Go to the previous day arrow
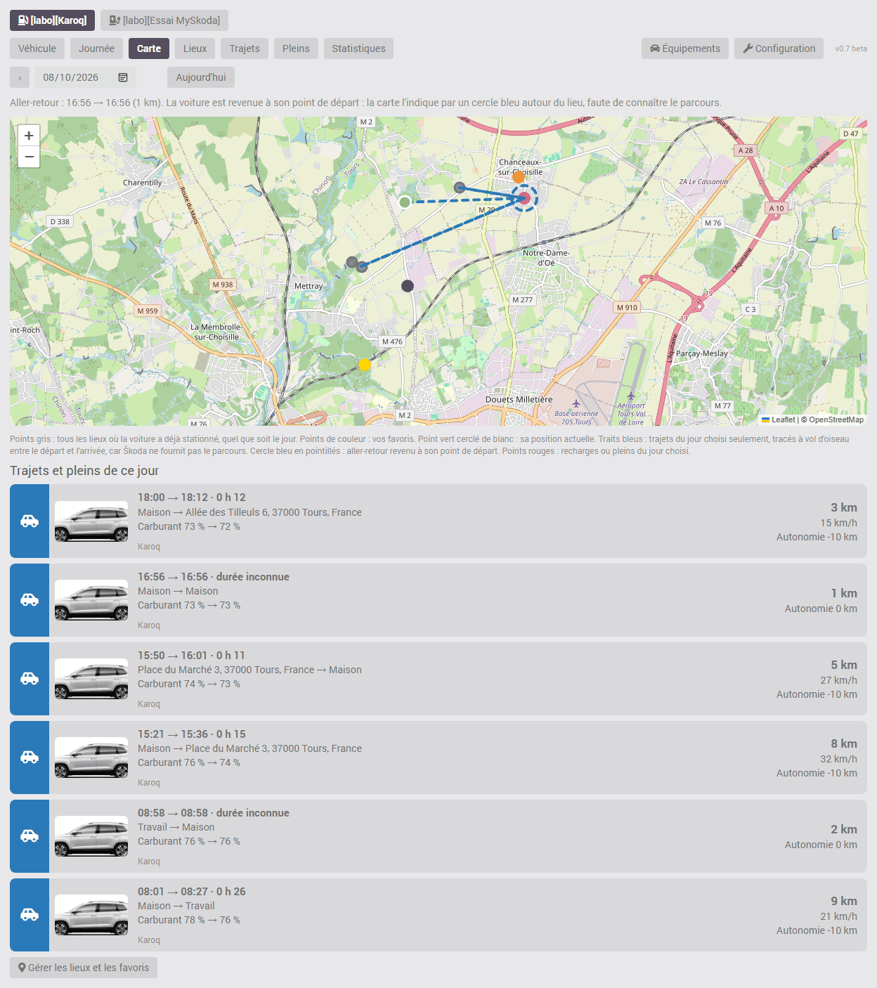877x988 pixels. coord(20,77)
